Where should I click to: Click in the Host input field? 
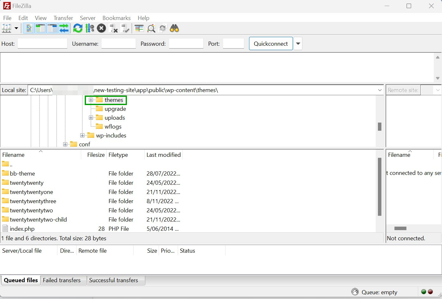point(42,43)
